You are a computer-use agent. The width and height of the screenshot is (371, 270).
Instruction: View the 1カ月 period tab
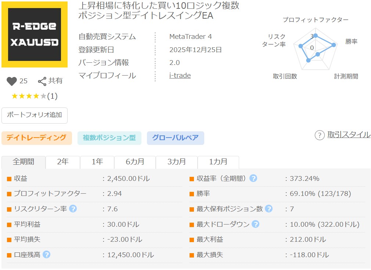pos(218,162)
